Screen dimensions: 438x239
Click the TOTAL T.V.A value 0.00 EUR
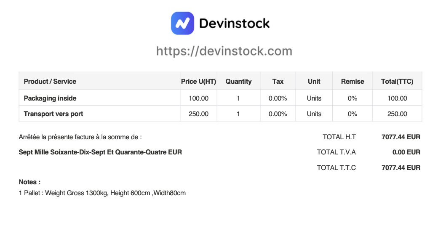coord(406,152)
